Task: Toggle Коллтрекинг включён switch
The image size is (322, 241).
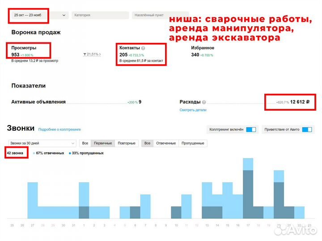Action: [251, 129]
